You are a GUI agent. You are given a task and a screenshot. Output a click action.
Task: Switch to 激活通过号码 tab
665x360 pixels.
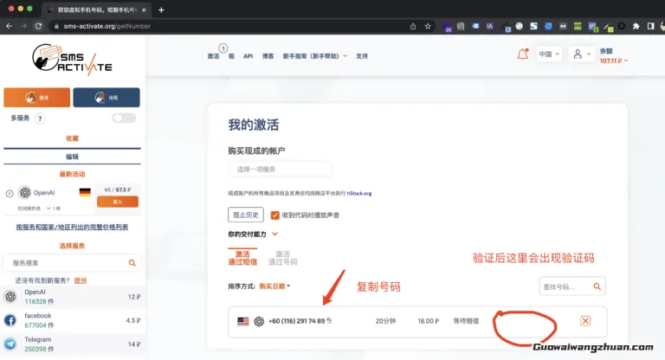pyautogui.click(x=282, y=258)
